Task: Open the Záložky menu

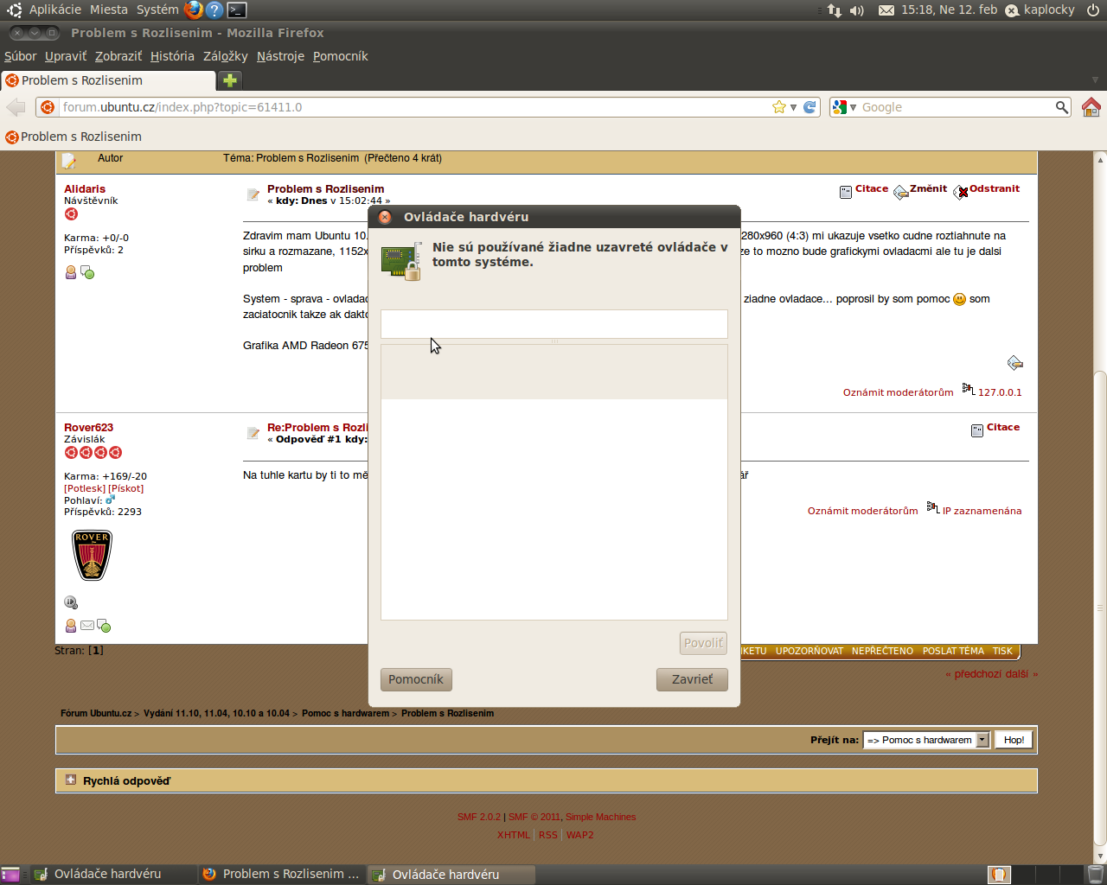Action: tap(225, 56)
